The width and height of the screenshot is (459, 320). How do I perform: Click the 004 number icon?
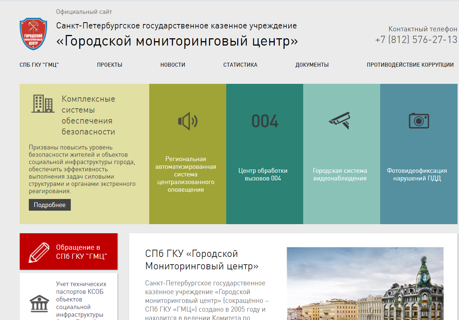tap(265, 121)
